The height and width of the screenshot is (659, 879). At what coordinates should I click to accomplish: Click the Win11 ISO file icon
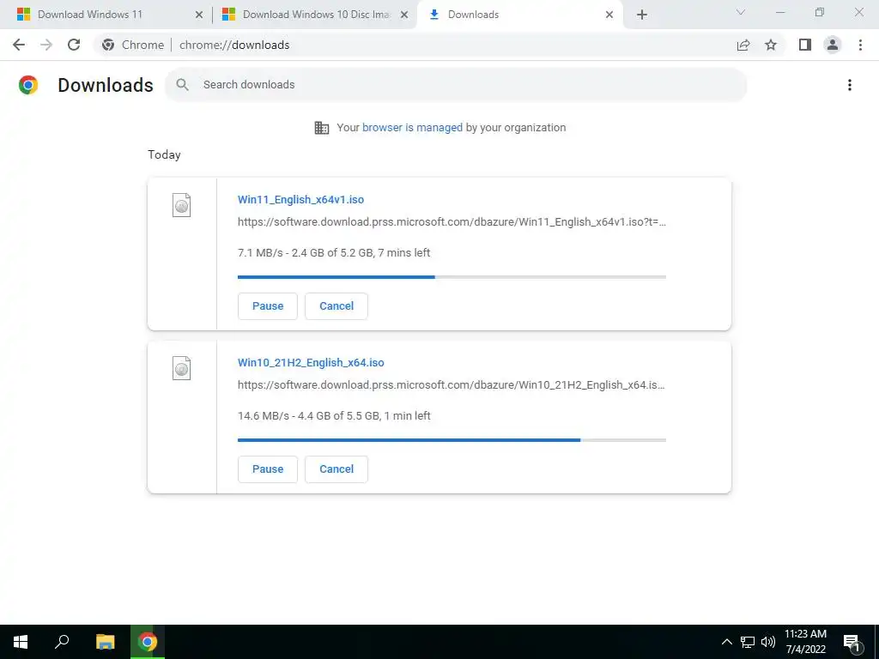181,205
